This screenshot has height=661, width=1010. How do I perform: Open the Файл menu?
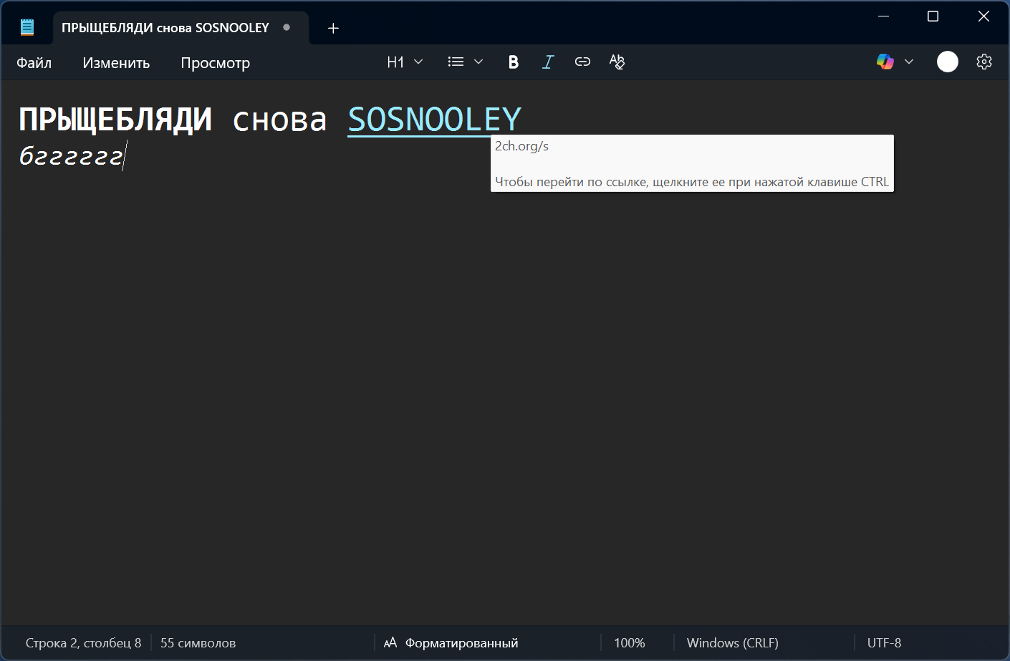coord(34,63)
